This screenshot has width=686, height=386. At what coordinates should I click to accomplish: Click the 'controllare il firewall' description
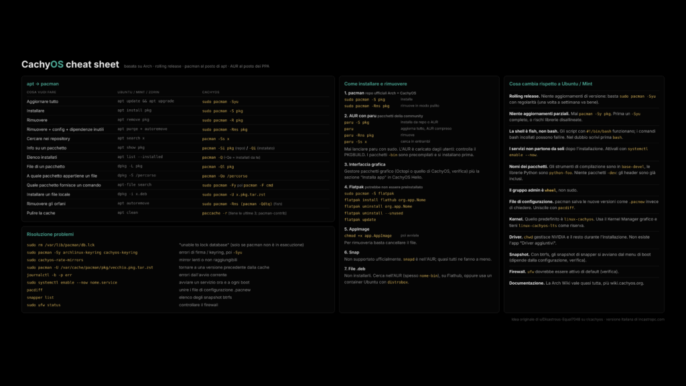coord(198,305)
